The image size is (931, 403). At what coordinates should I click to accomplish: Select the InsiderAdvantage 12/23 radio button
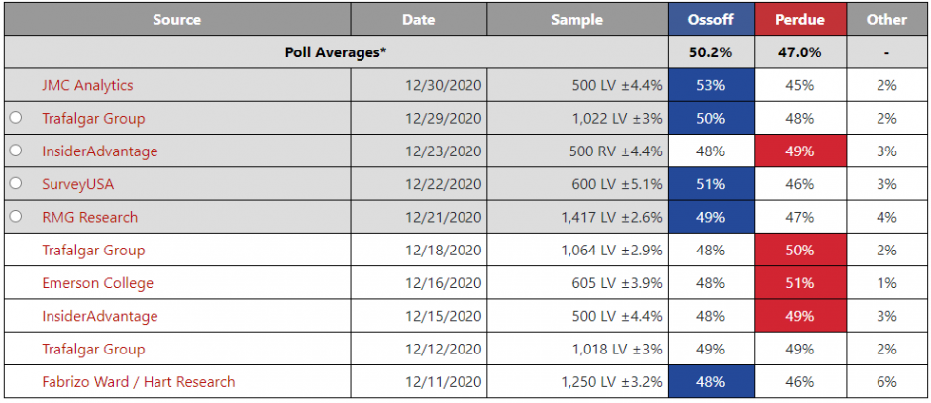16,151
